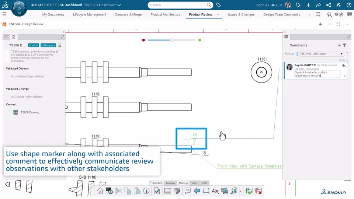The image size is (354, 199).
Task: Show more dashboard tabs with right chevron
Action: (x=309, y=14)
